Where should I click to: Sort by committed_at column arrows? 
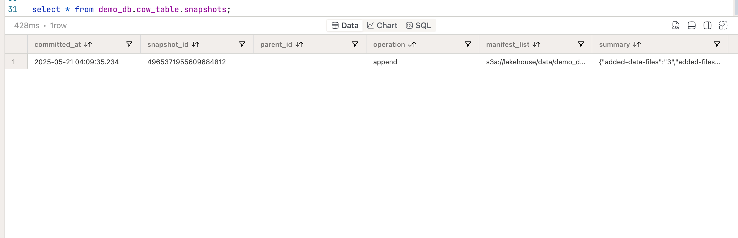coord(88,44)
